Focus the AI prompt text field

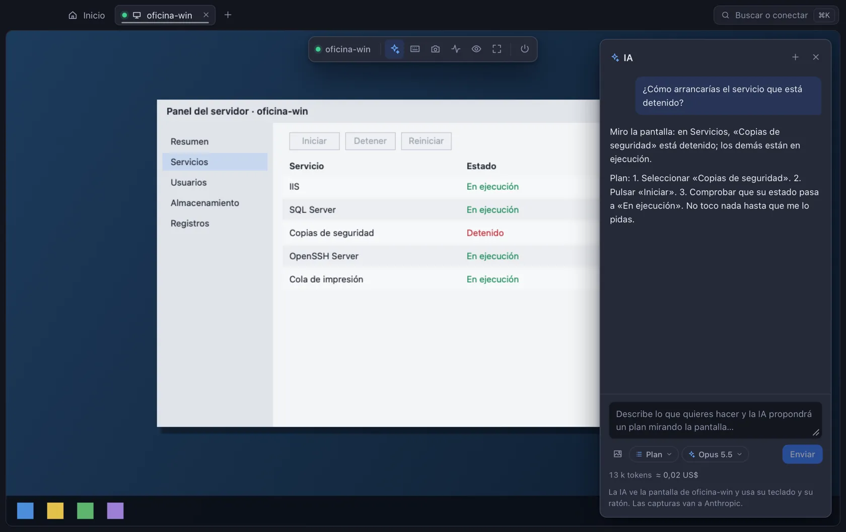715,420
